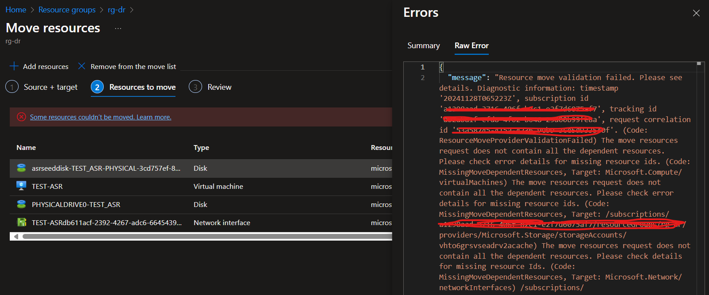
Task: Click the horizontal scrollbar thumb under the table
Action: point(207,237)
